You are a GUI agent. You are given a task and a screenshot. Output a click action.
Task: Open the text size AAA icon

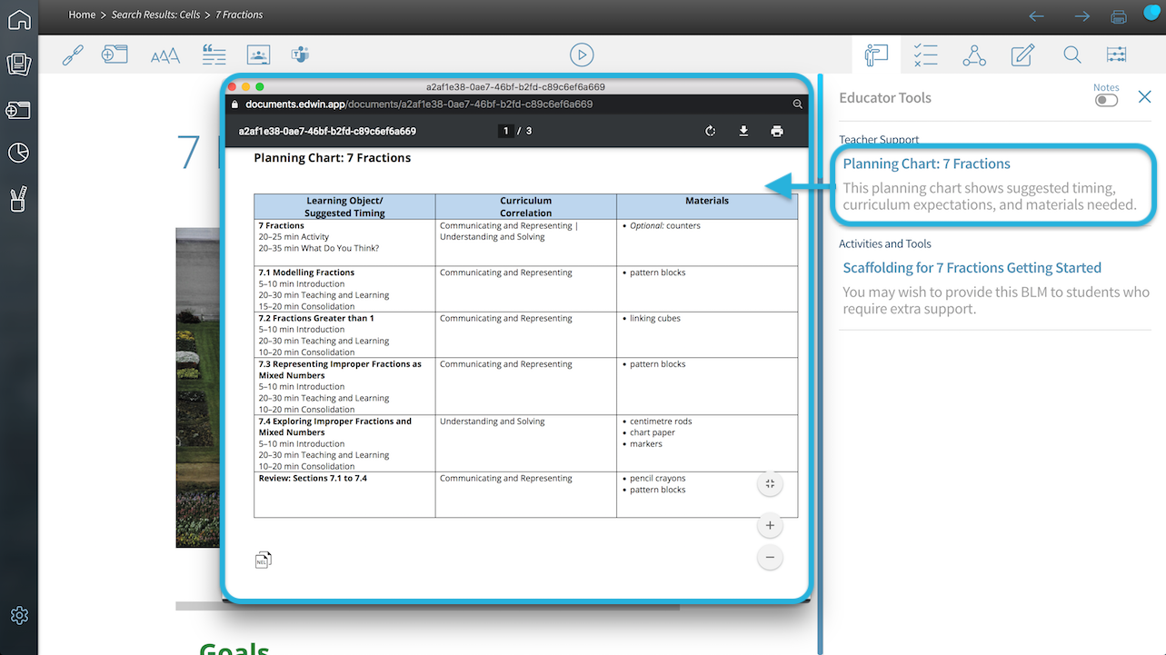(165, 55)
